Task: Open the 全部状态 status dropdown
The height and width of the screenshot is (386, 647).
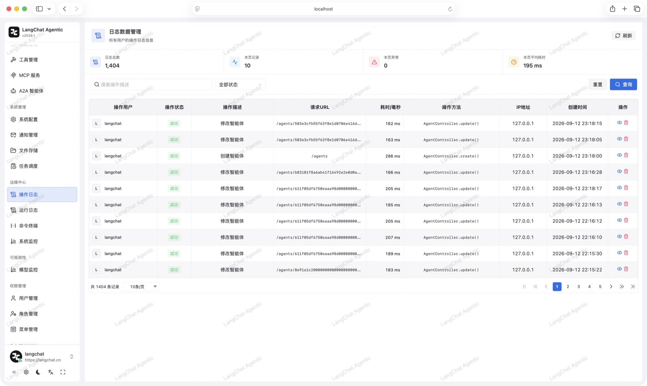Action: click(240, 84)
